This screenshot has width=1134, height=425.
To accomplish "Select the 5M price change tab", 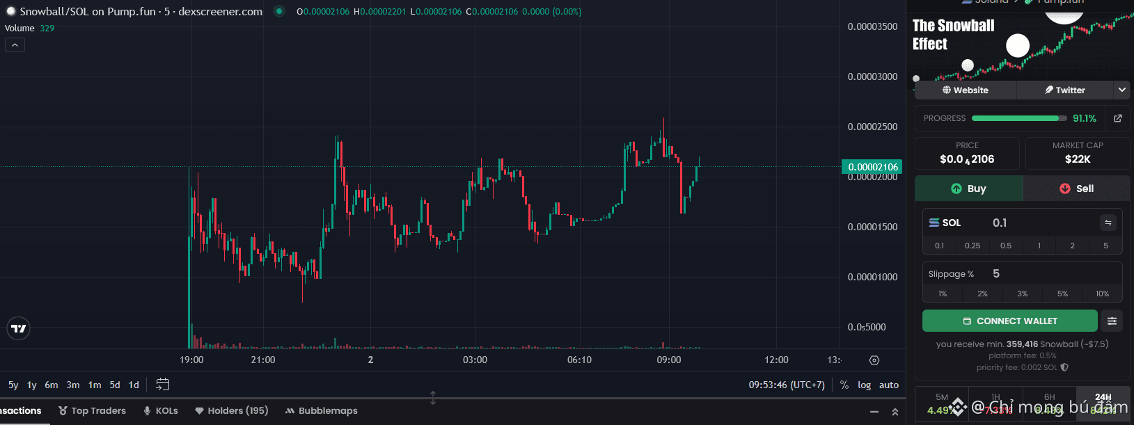I will (941, 404).
